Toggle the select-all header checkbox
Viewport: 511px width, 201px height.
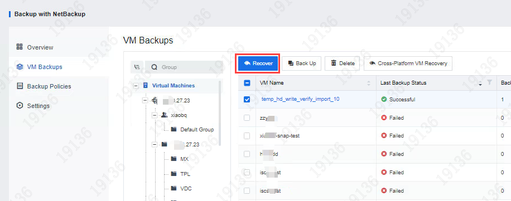247,83
